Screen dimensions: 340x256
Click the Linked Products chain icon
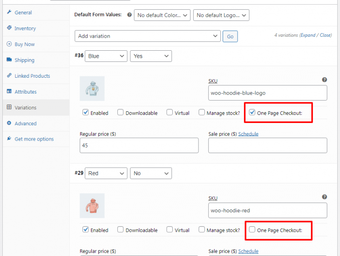[x=9, y=75]
